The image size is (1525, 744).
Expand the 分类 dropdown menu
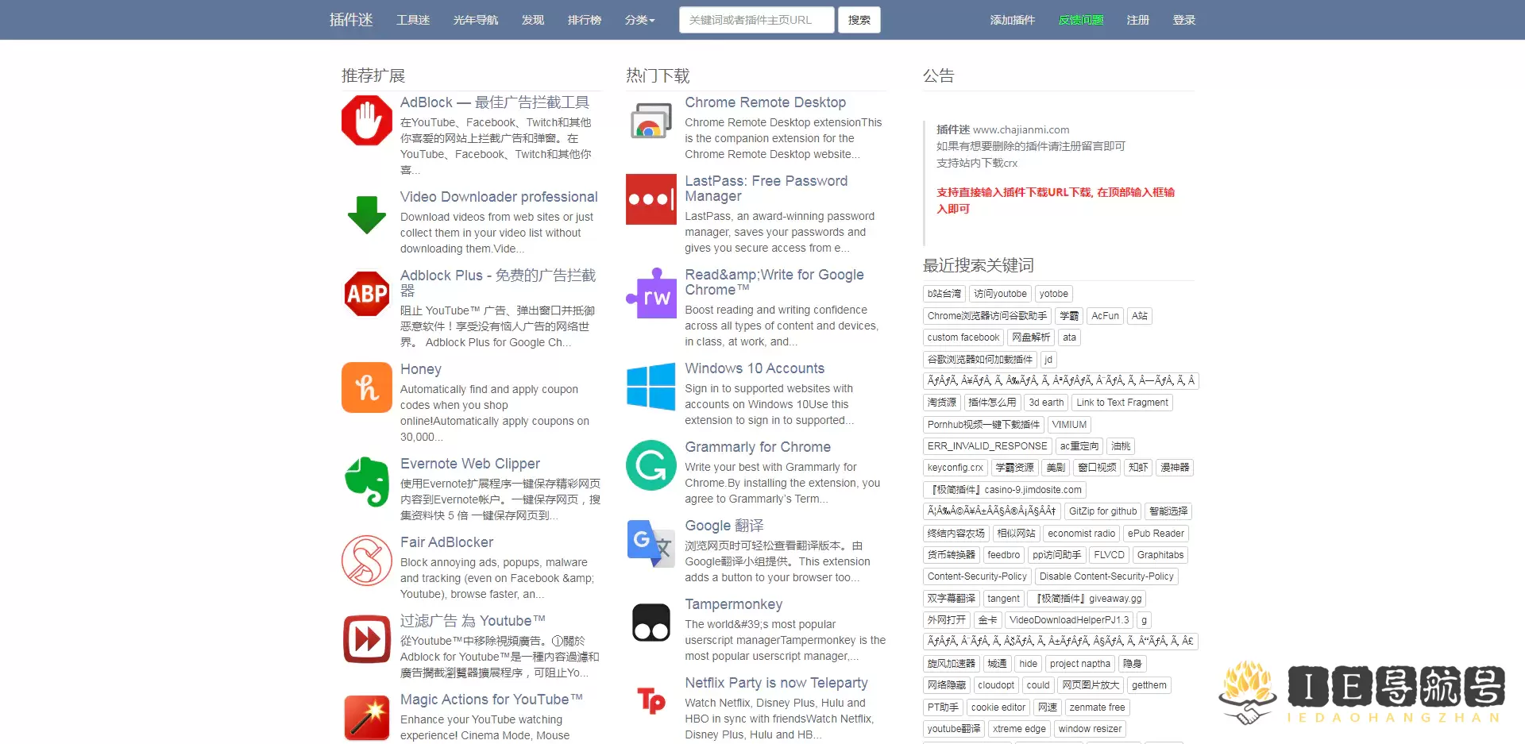639,20
